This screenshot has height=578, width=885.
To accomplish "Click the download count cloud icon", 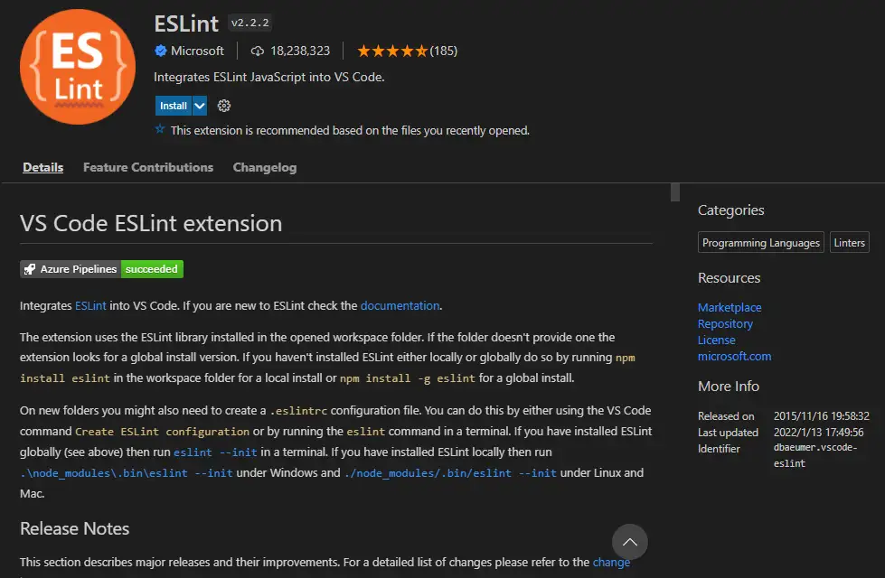I will [x=257, y=51].
